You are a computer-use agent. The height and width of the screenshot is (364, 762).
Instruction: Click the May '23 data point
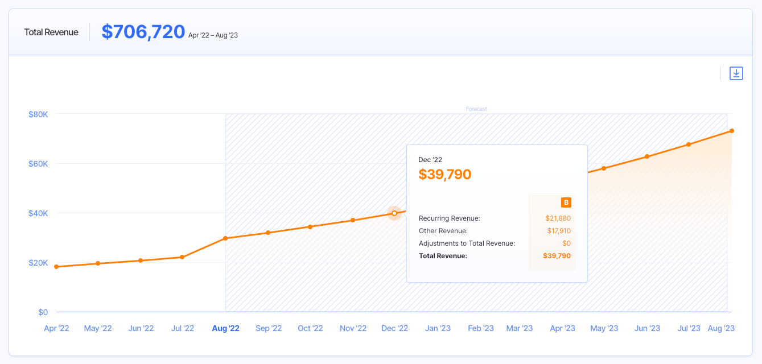tap(604, 168)
